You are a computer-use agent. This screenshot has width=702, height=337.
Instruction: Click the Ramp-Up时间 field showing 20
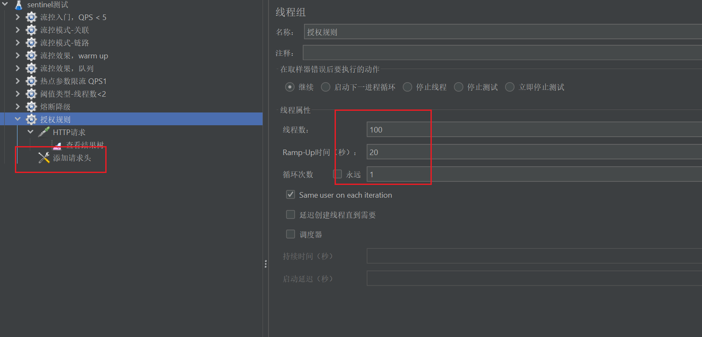[x=534, y=152]
